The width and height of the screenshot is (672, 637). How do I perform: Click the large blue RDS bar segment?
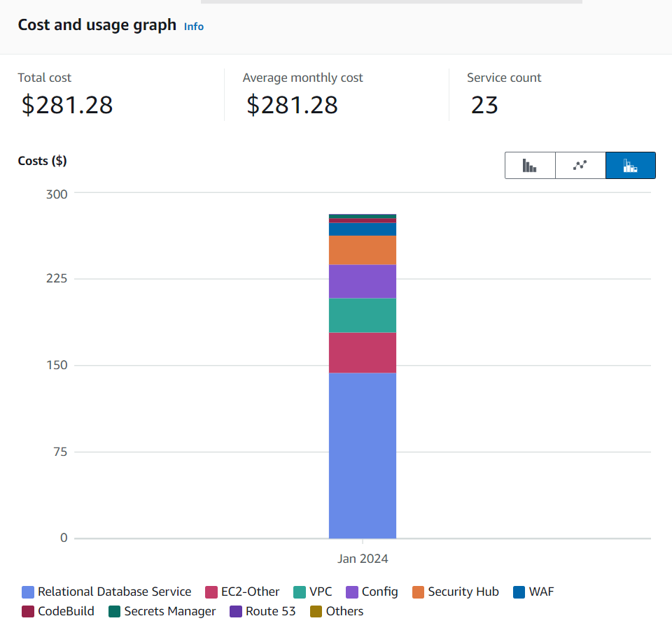(x=363, y=455)
